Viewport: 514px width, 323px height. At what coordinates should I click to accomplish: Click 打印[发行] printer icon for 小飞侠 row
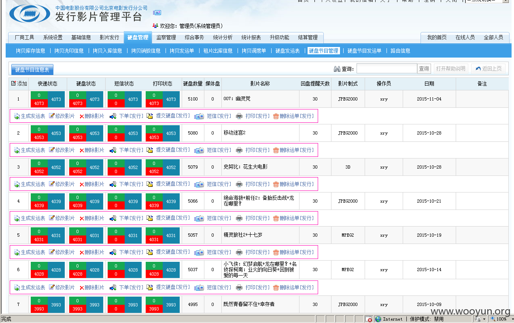click(x=239, y=288)
